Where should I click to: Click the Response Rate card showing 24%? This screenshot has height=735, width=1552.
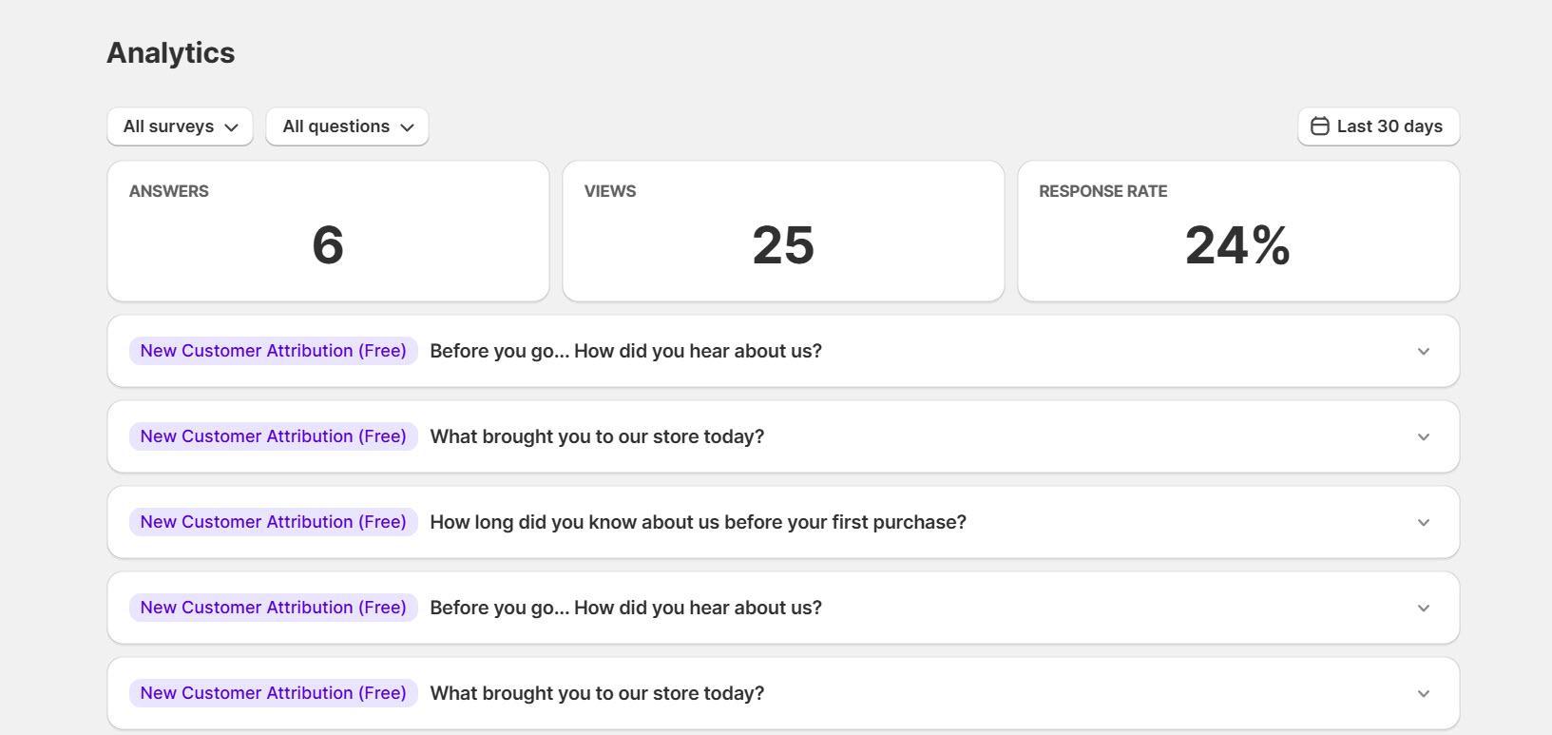(x=1237, y=231)
